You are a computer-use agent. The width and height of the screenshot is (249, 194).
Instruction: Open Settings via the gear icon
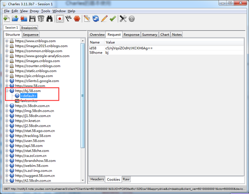click(x=131, y=19)
